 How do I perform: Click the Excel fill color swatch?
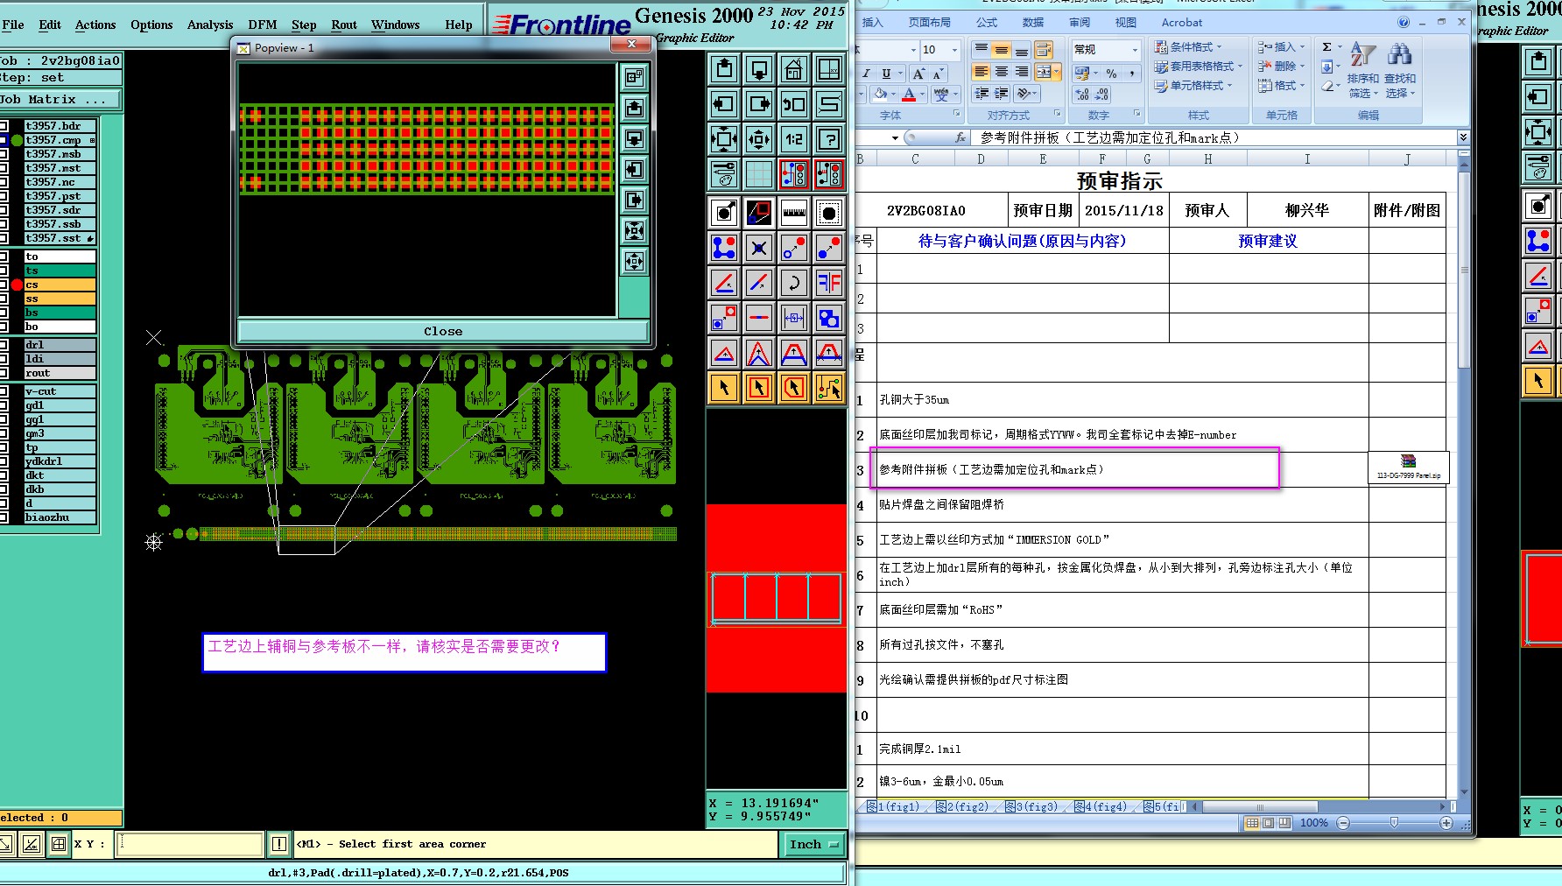pos(880,94)
